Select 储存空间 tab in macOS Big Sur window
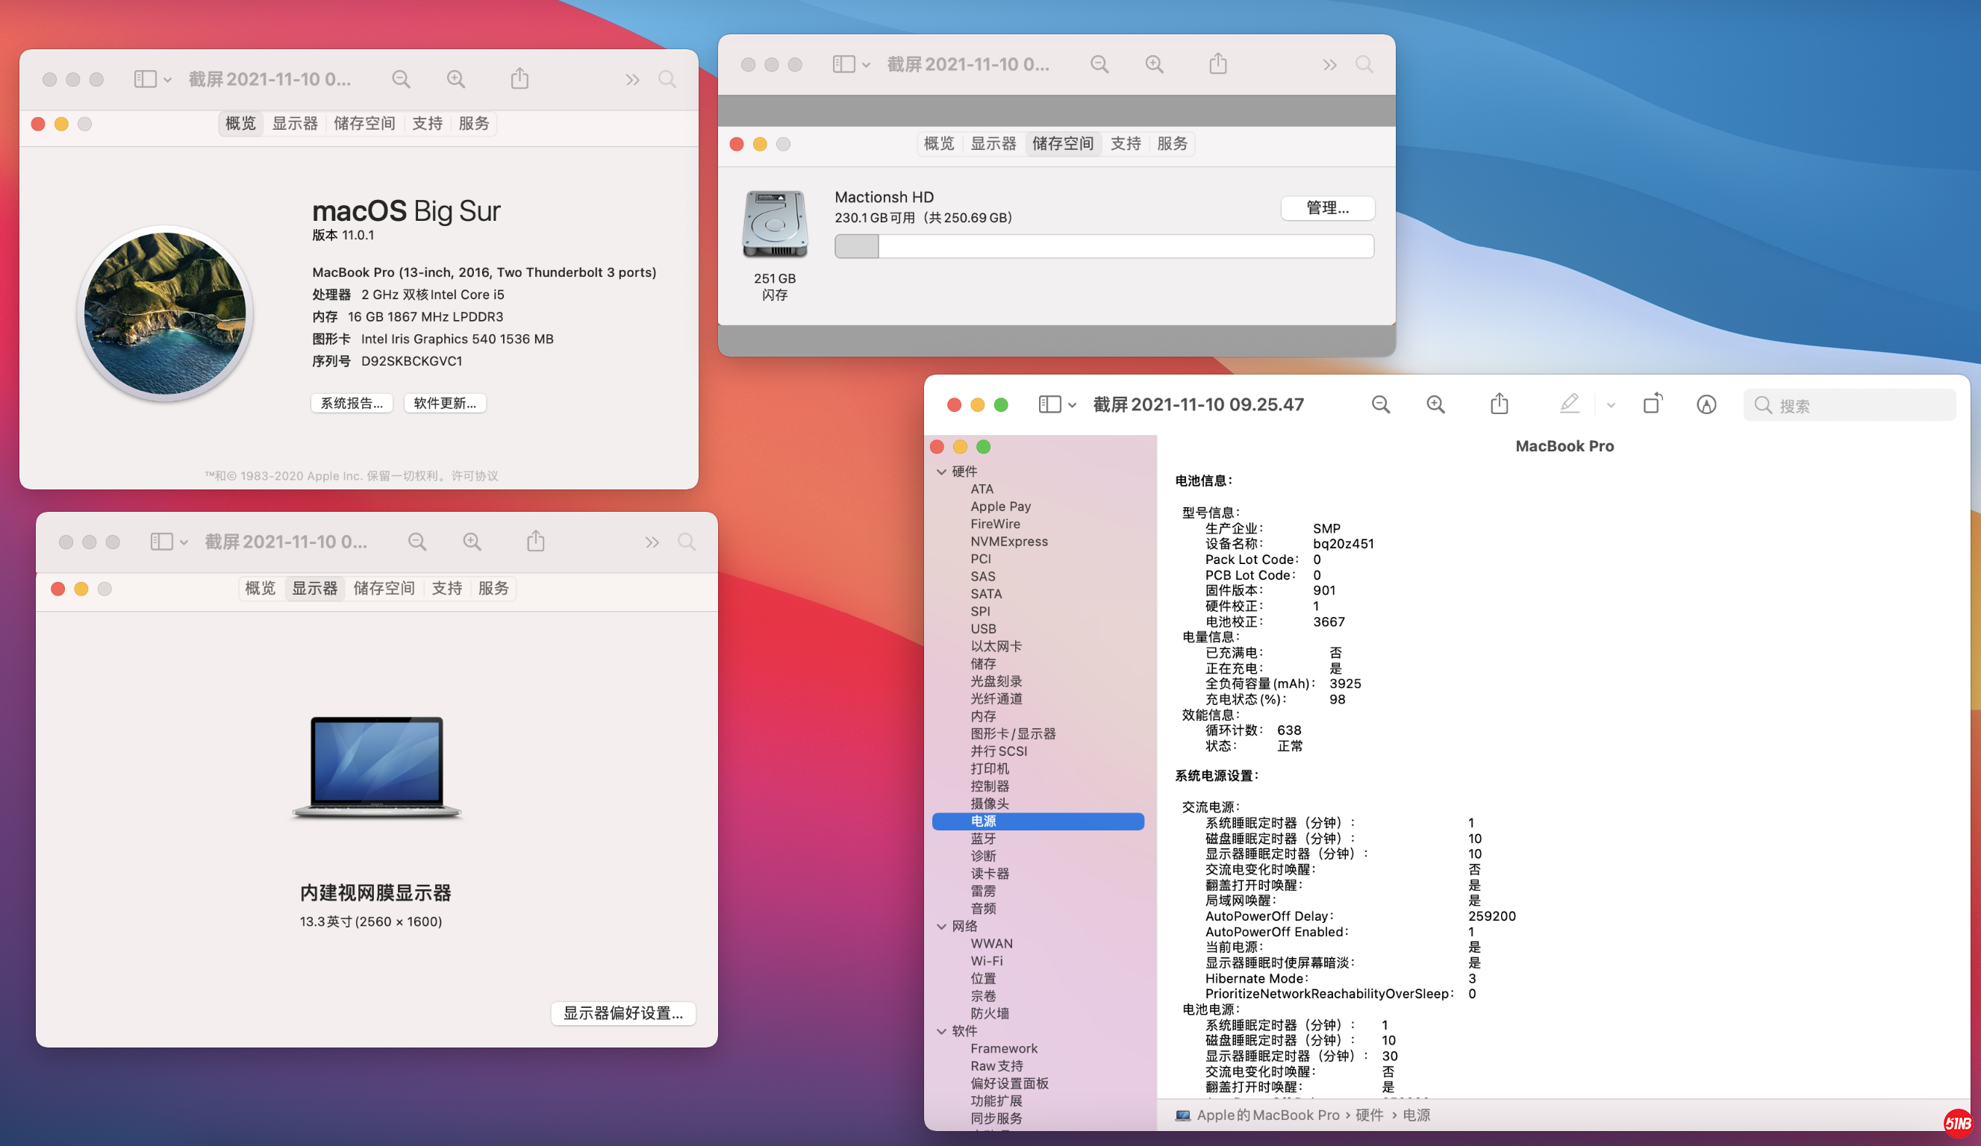The width and height of the screenshot is (1981, 1146). [x=364, y=123]
